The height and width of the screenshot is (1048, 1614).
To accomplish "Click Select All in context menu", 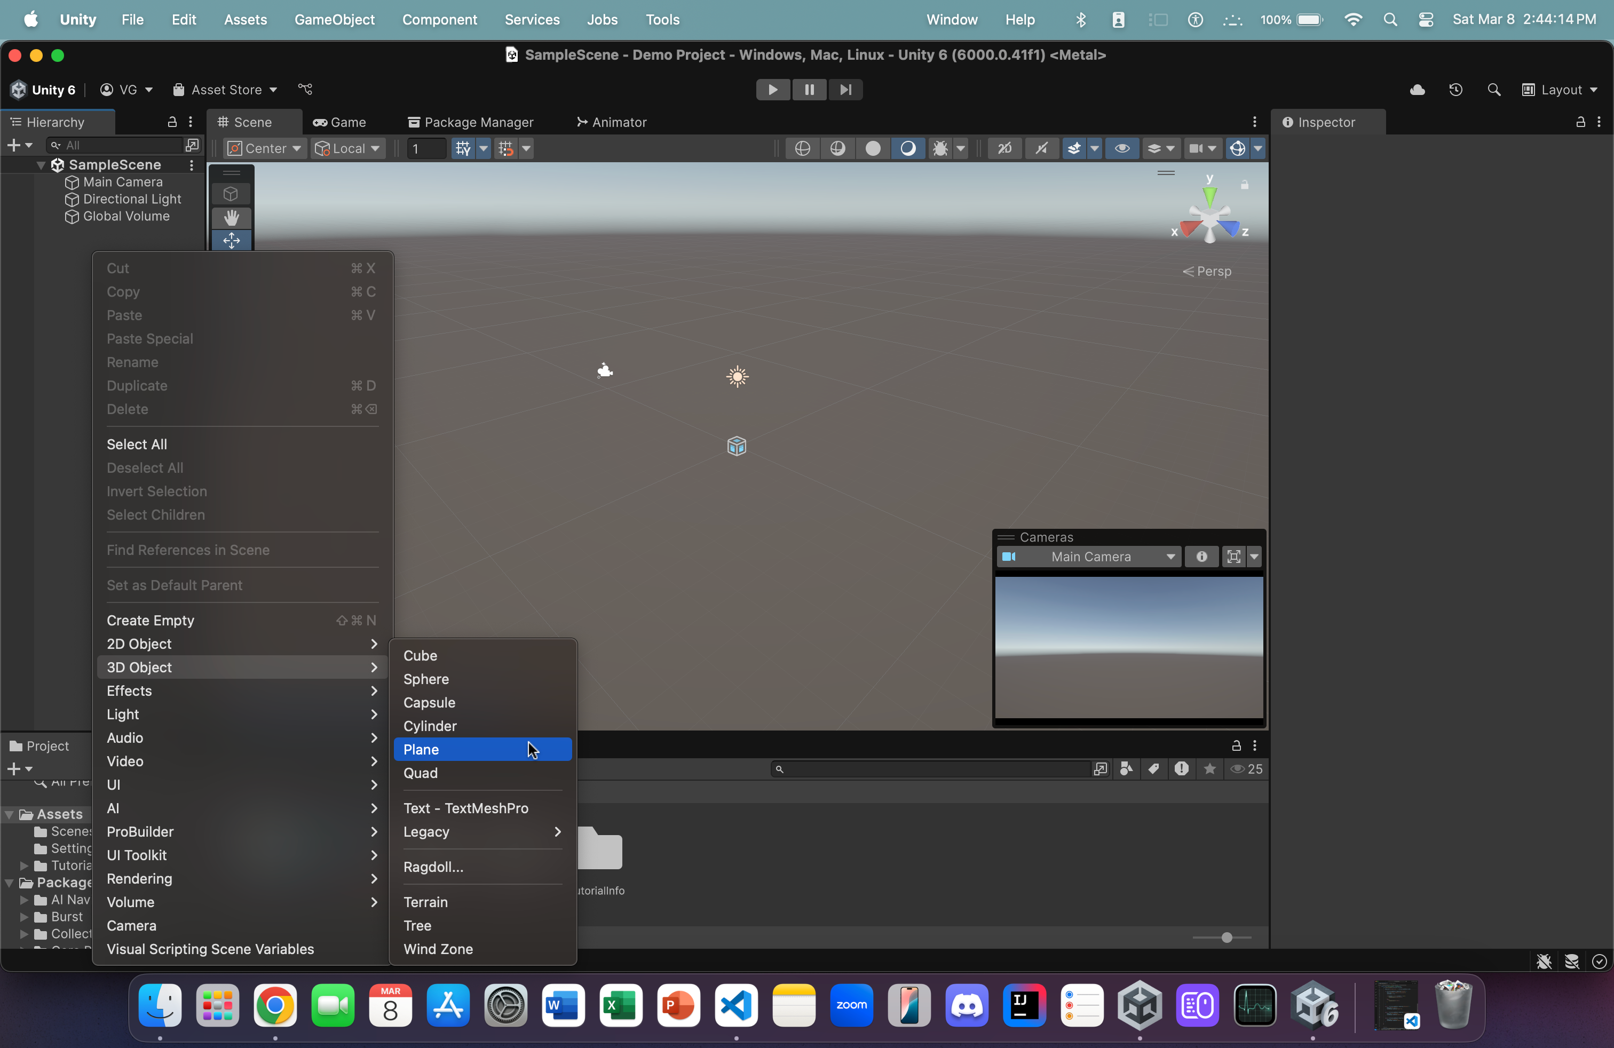I will click(x=241, y=444).
